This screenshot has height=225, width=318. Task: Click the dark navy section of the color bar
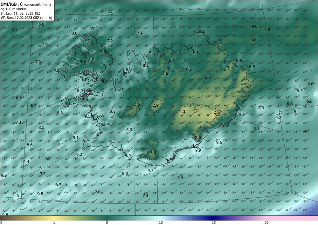[x=213, y=218]
